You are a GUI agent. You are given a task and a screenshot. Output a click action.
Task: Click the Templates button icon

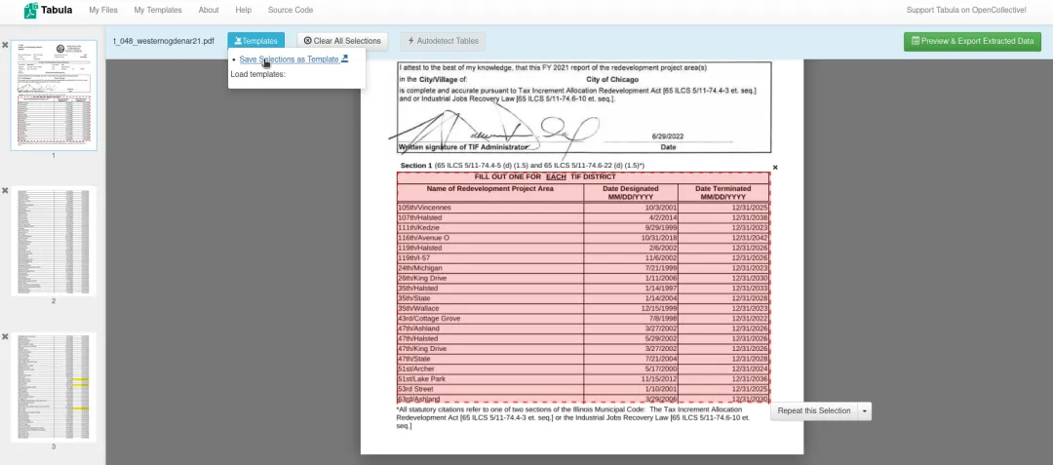tap(239, 41)
